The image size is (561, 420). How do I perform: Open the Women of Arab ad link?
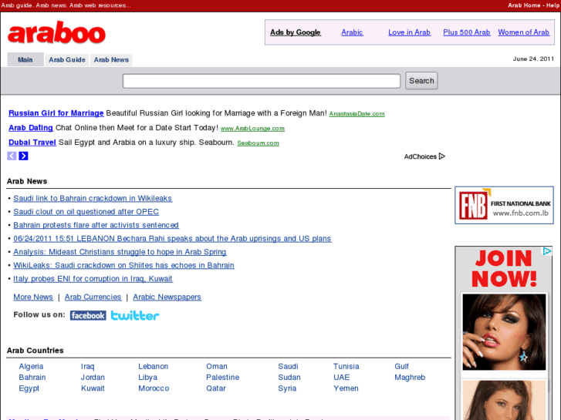pyautogui.click(x=523, y=32)
